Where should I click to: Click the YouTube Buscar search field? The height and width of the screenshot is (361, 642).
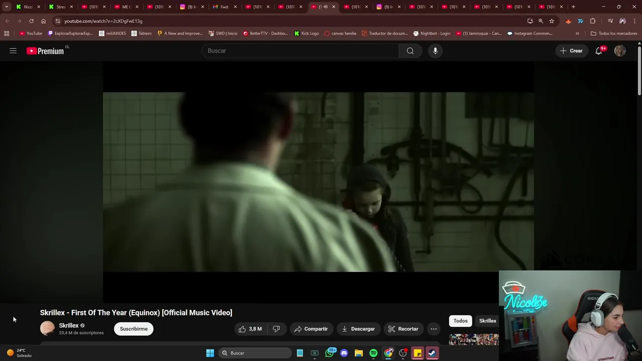(300, 51)
